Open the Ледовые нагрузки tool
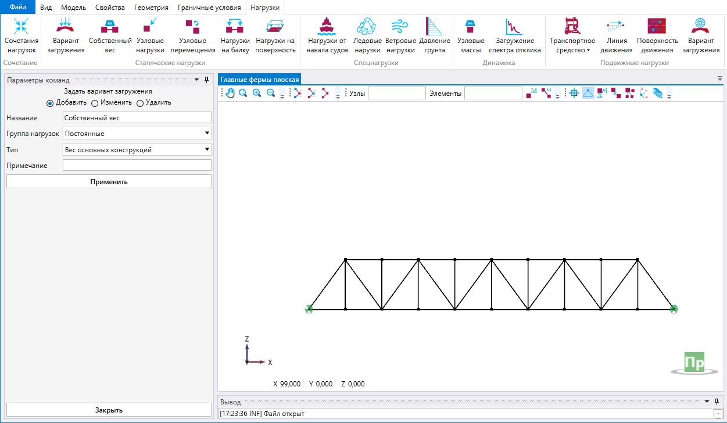727x423 pixels. click(x=368, y=36)
